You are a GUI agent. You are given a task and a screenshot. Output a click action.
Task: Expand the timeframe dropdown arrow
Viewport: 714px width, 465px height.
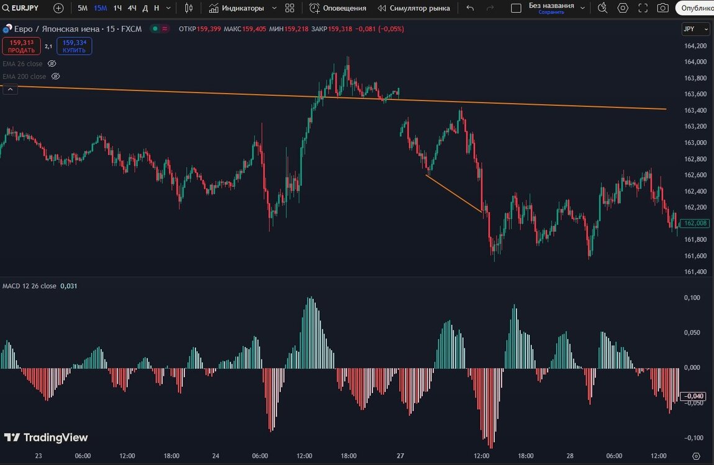(168, 7)
